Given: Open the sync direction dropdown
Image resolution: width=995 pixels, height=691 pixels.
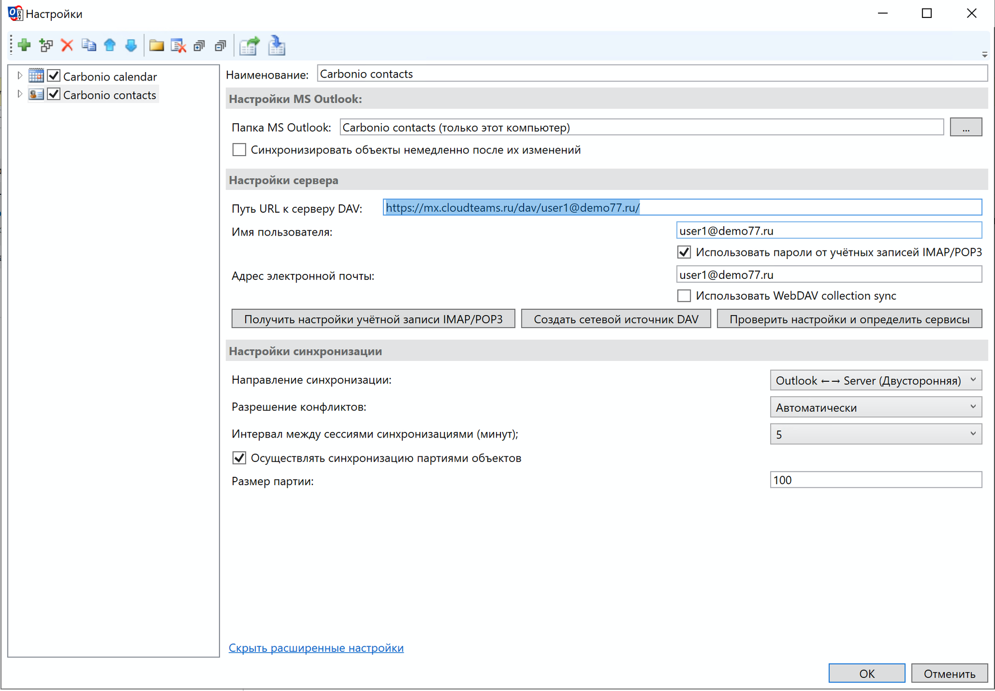Looking at the screenshot, I should (875, 380).
